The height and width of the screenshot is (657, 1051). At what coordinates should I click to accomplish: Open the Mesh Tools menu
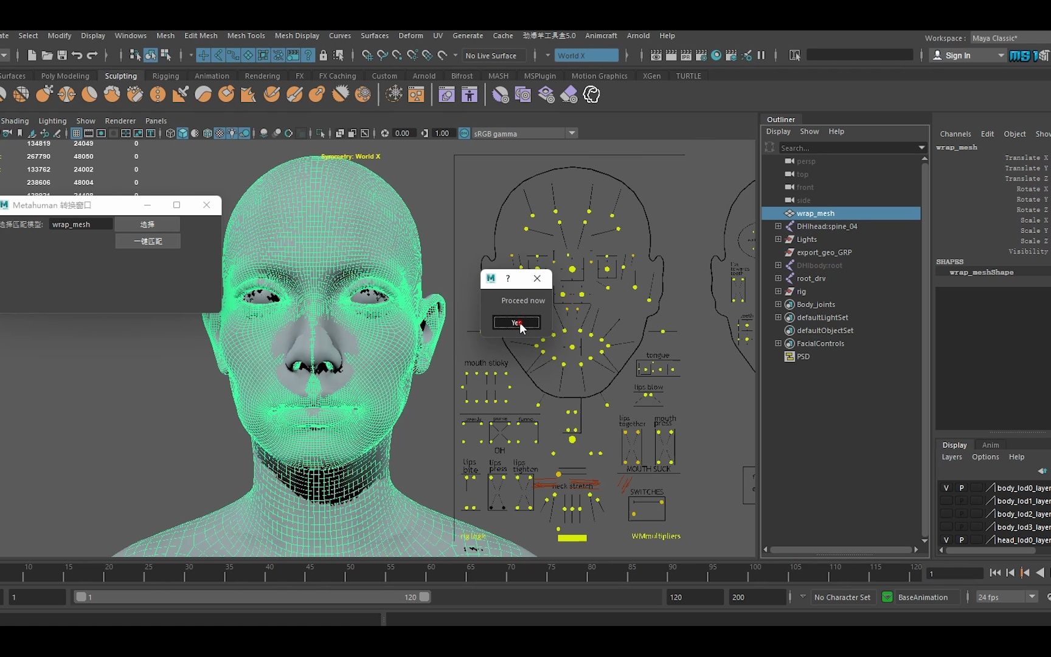tap(246, 36)
